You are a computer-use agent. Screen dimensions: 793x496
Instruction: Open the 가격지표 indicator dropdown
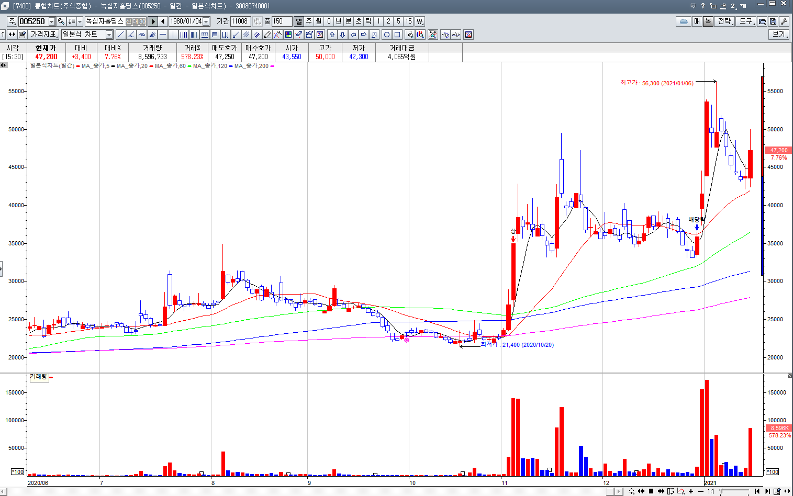pyautogui.click(x=43, y=35)
